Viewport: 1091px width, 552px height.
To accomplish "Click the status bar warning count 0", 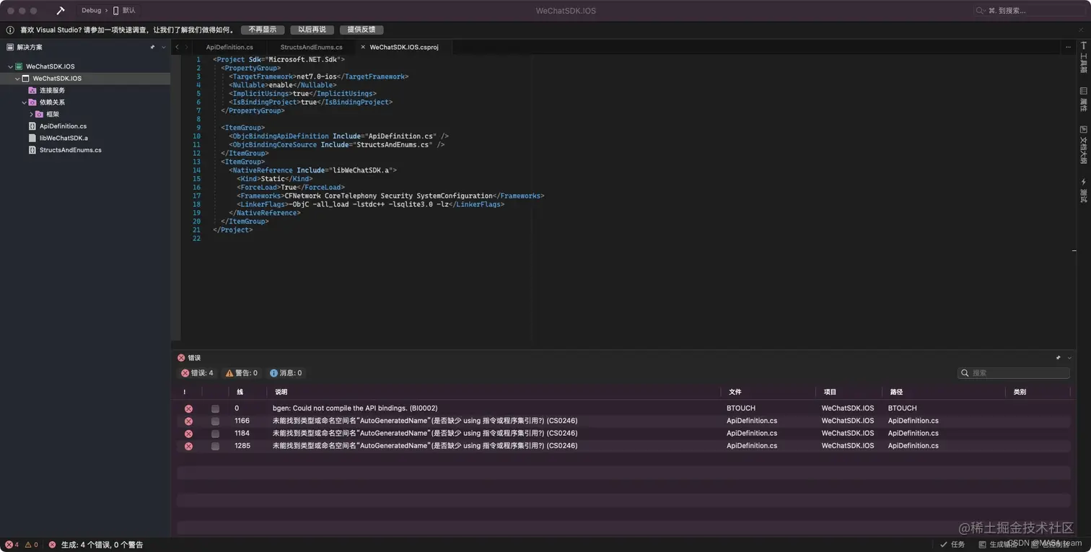I will coord(31,545).
